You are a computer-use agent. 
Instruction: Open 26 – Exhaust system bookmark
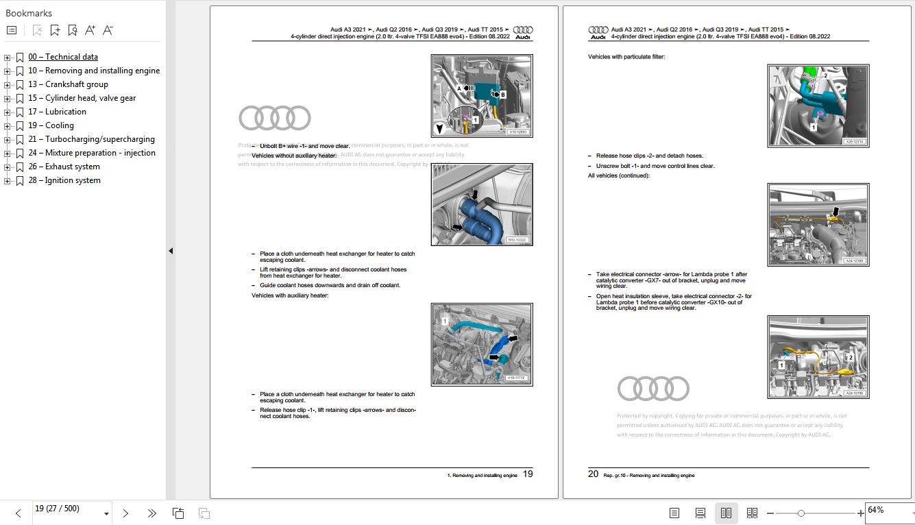coord(64,167)
